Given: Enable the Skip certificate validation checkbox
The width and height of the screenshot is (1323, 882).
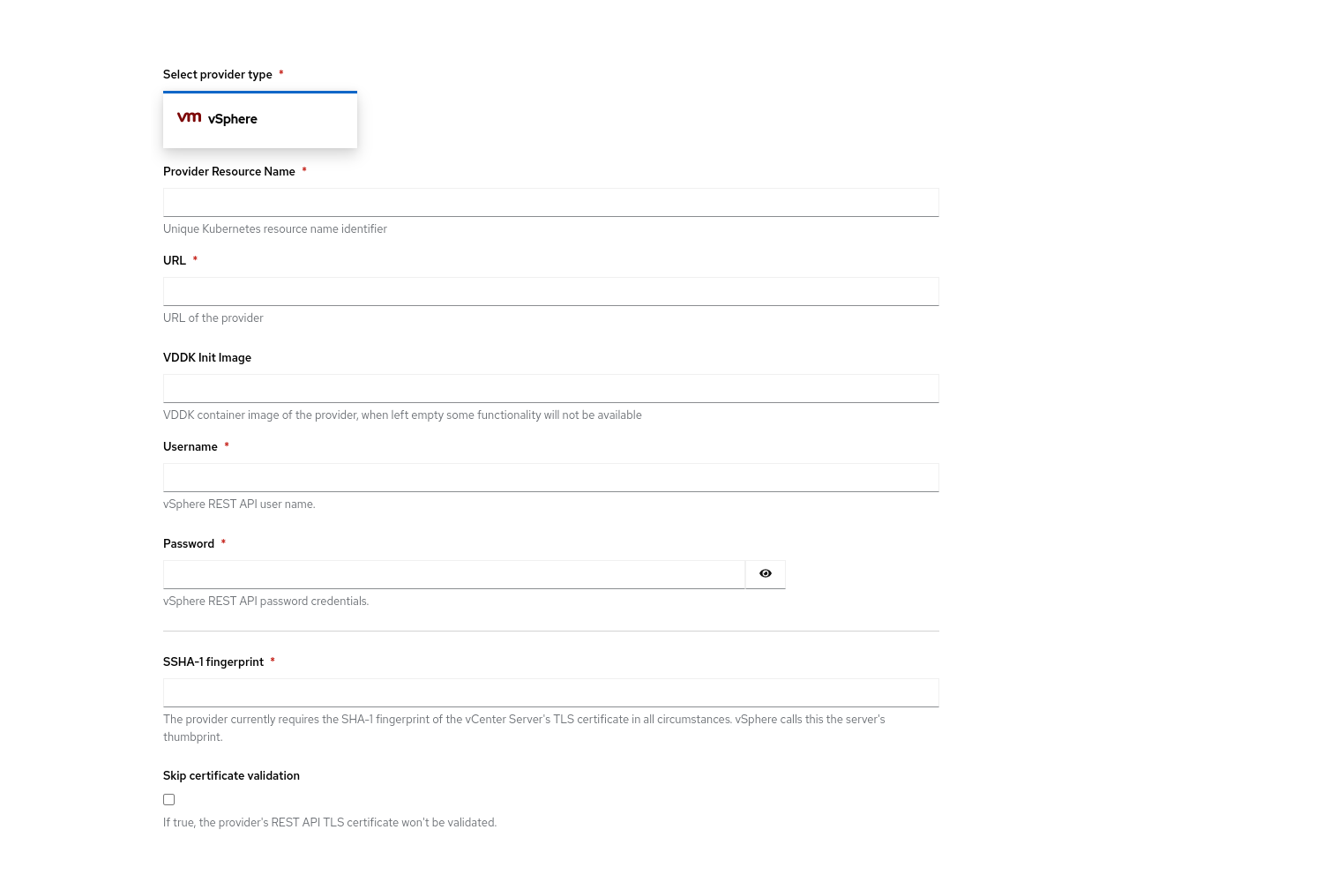Looking at the screenshot, I should coord(168,800).
